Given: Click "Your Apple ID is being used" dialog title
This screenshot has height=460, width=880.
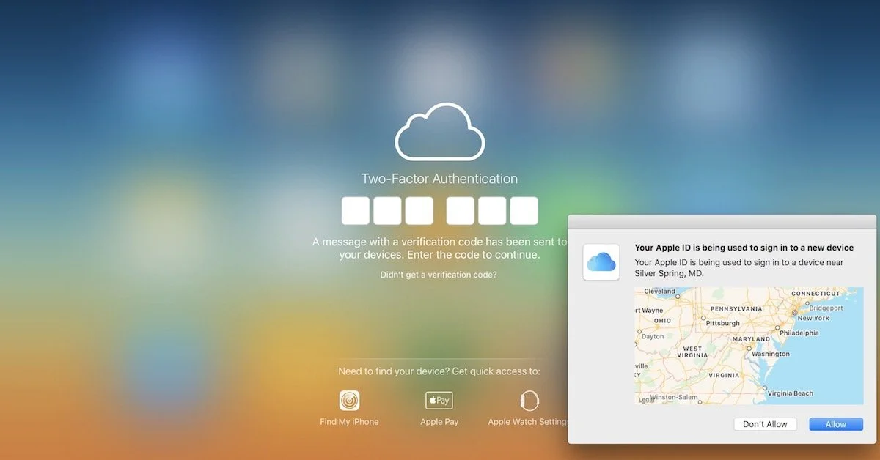Looking at the screenshot, I should click(x=744, y=248).
